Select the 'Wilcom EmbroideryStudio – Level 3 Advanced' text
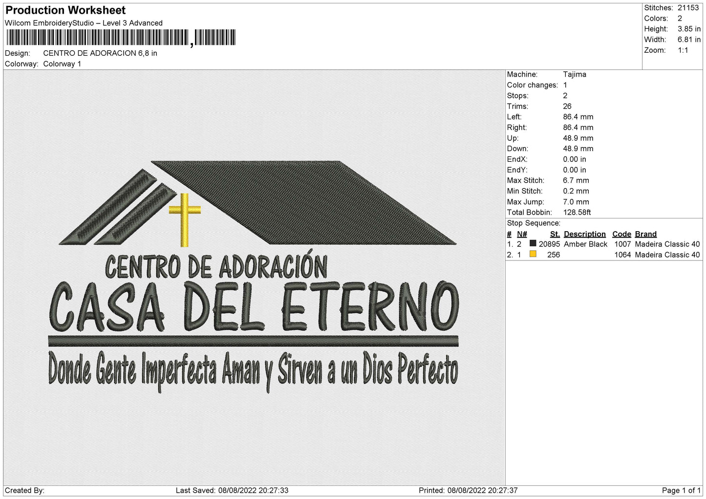The image size is (706, 499). (84, 23)
